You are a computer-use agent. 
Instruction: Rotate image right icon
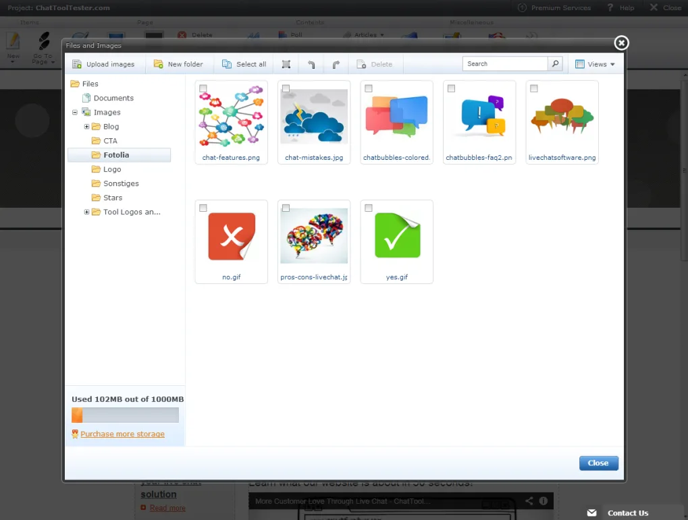coord(336,65)
